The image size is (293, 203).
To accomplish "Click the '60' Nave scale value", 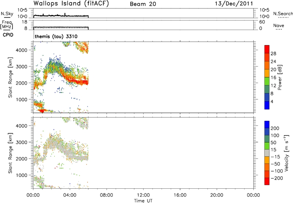I will coord(262,22).
